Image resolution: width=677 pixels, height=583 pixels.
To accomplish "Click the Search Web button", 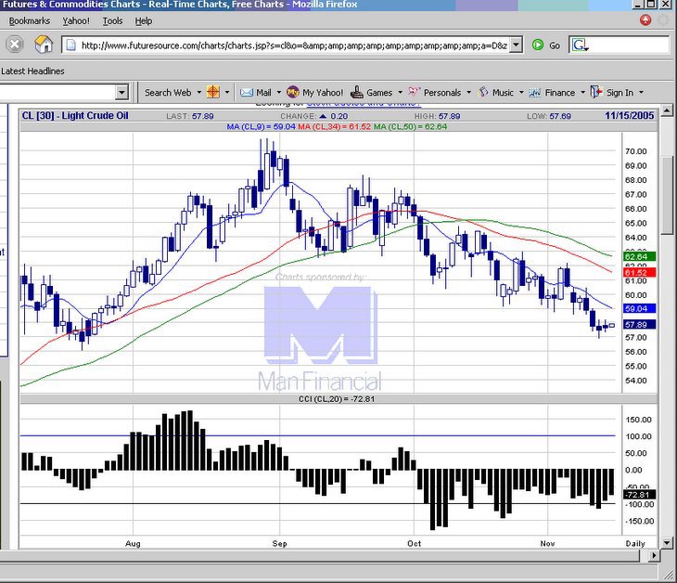I will tap(168, 93).
